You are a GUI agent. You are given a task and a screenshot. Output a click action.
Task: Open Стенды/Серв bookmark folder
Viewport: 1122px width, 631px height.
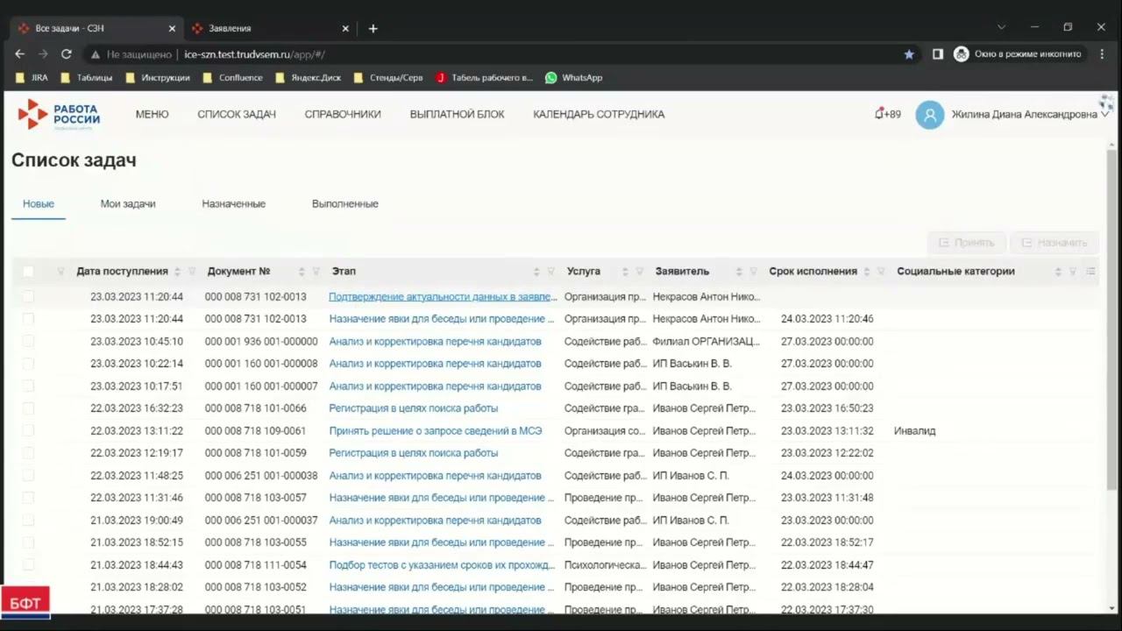(x=387, y=77)
